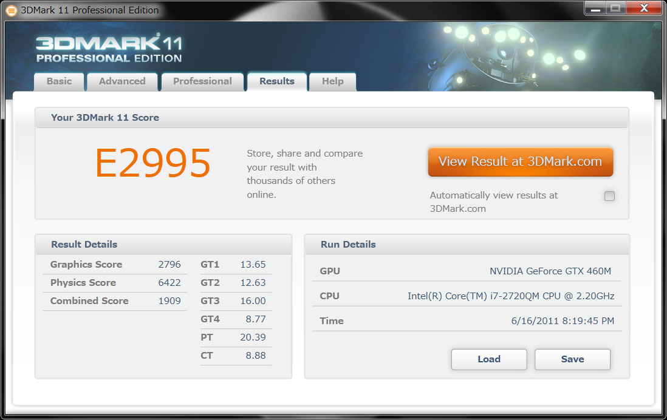This screenshot has width=667, height=420.
Task: Close the 3DMark 11 window
Action: 644,8
